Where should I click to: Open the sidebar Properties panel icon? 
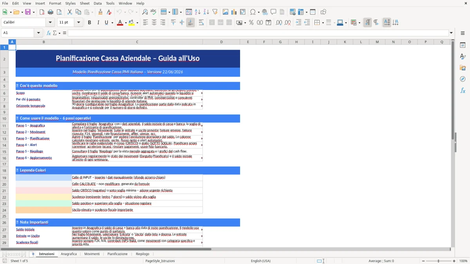coord(463,45)
